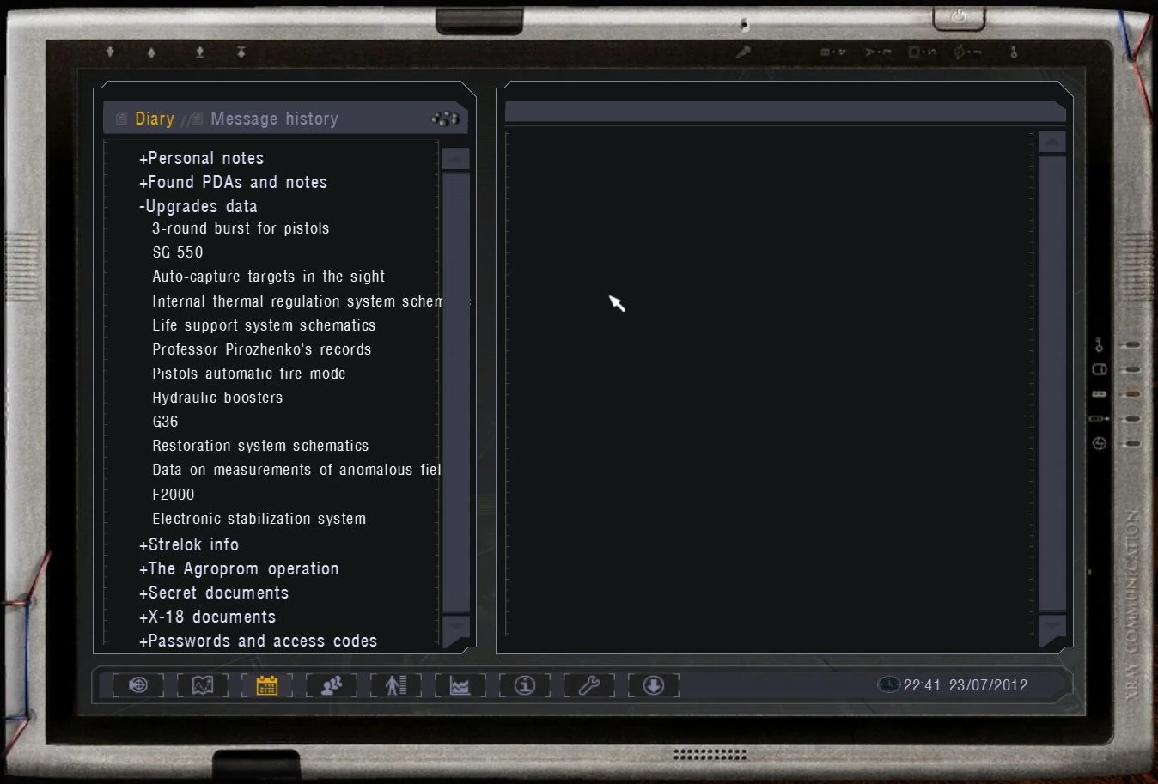1158x784 pixels.
Task: Switch to the Message history tab
Action: [274, 119]
